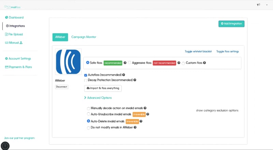Open the Manual entry page
The height and width of the screenshot is (150, 273).
coord(14,43)
